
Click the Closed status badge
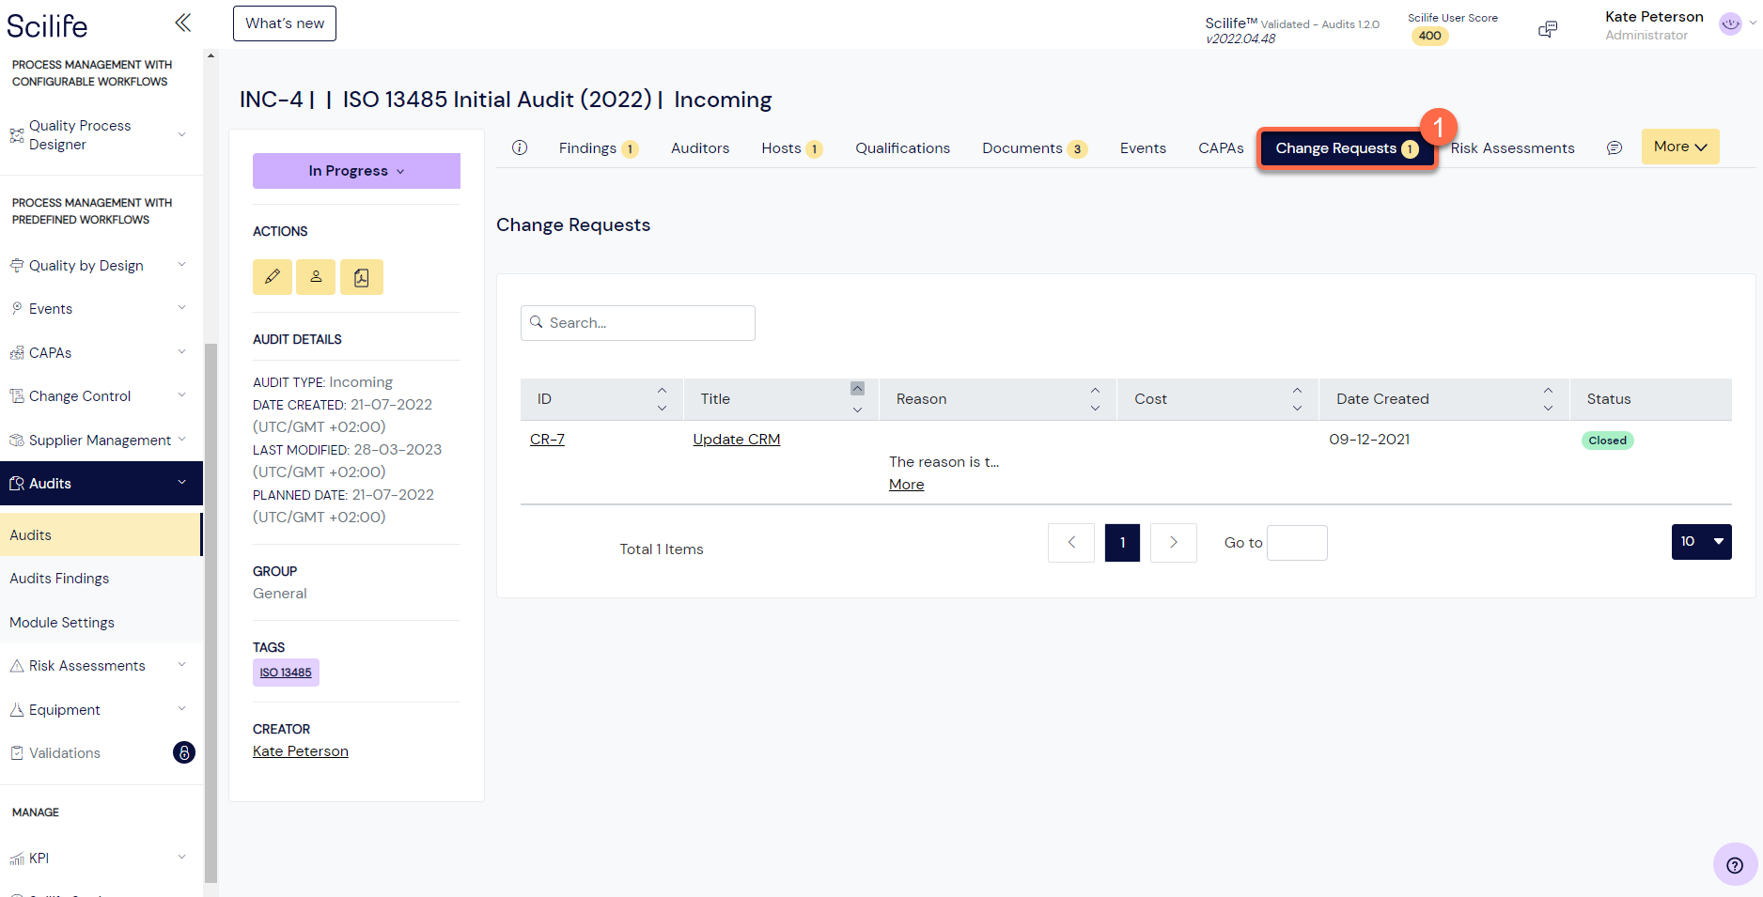pos(1608,441)
